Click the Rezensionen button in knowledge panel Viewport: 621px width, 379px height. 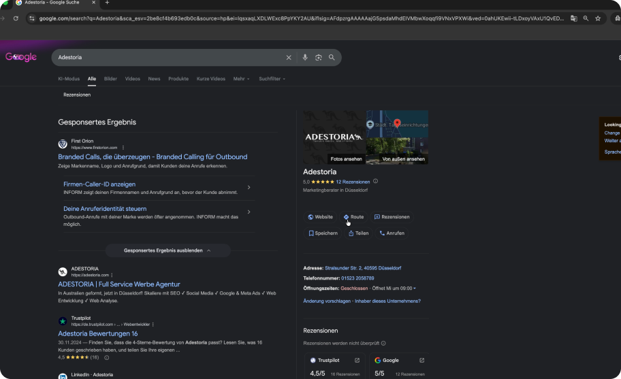point(392,217)
